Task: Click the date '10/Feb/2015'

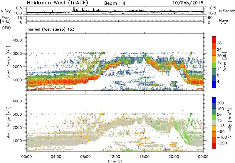Action: (188, 3)
